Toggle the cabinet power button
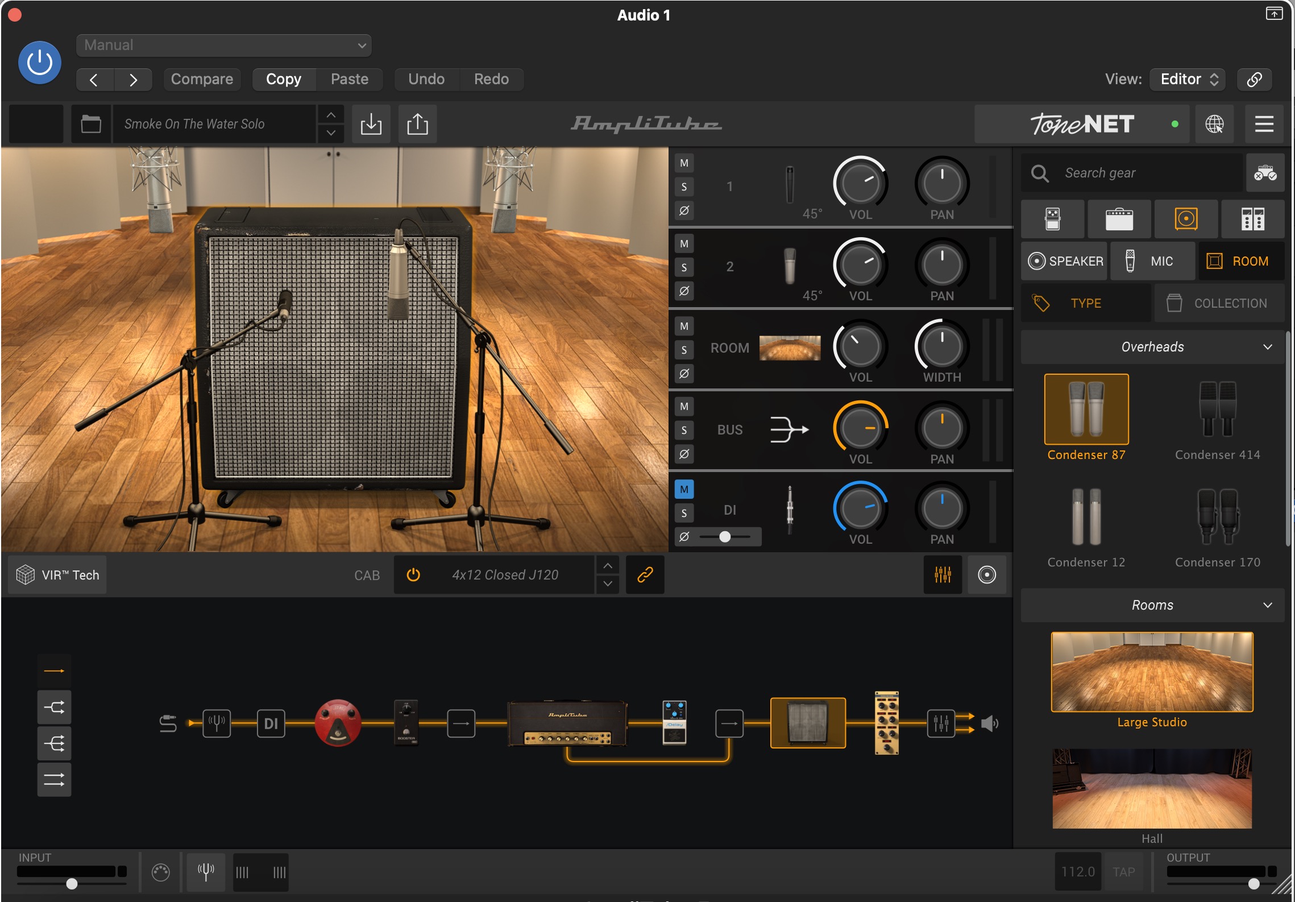The width and height of the screenshot is (1295, 902). 413,575
